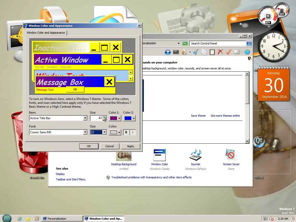Click the network icon in system tray

pyautogui.click(x=265, y=219)
